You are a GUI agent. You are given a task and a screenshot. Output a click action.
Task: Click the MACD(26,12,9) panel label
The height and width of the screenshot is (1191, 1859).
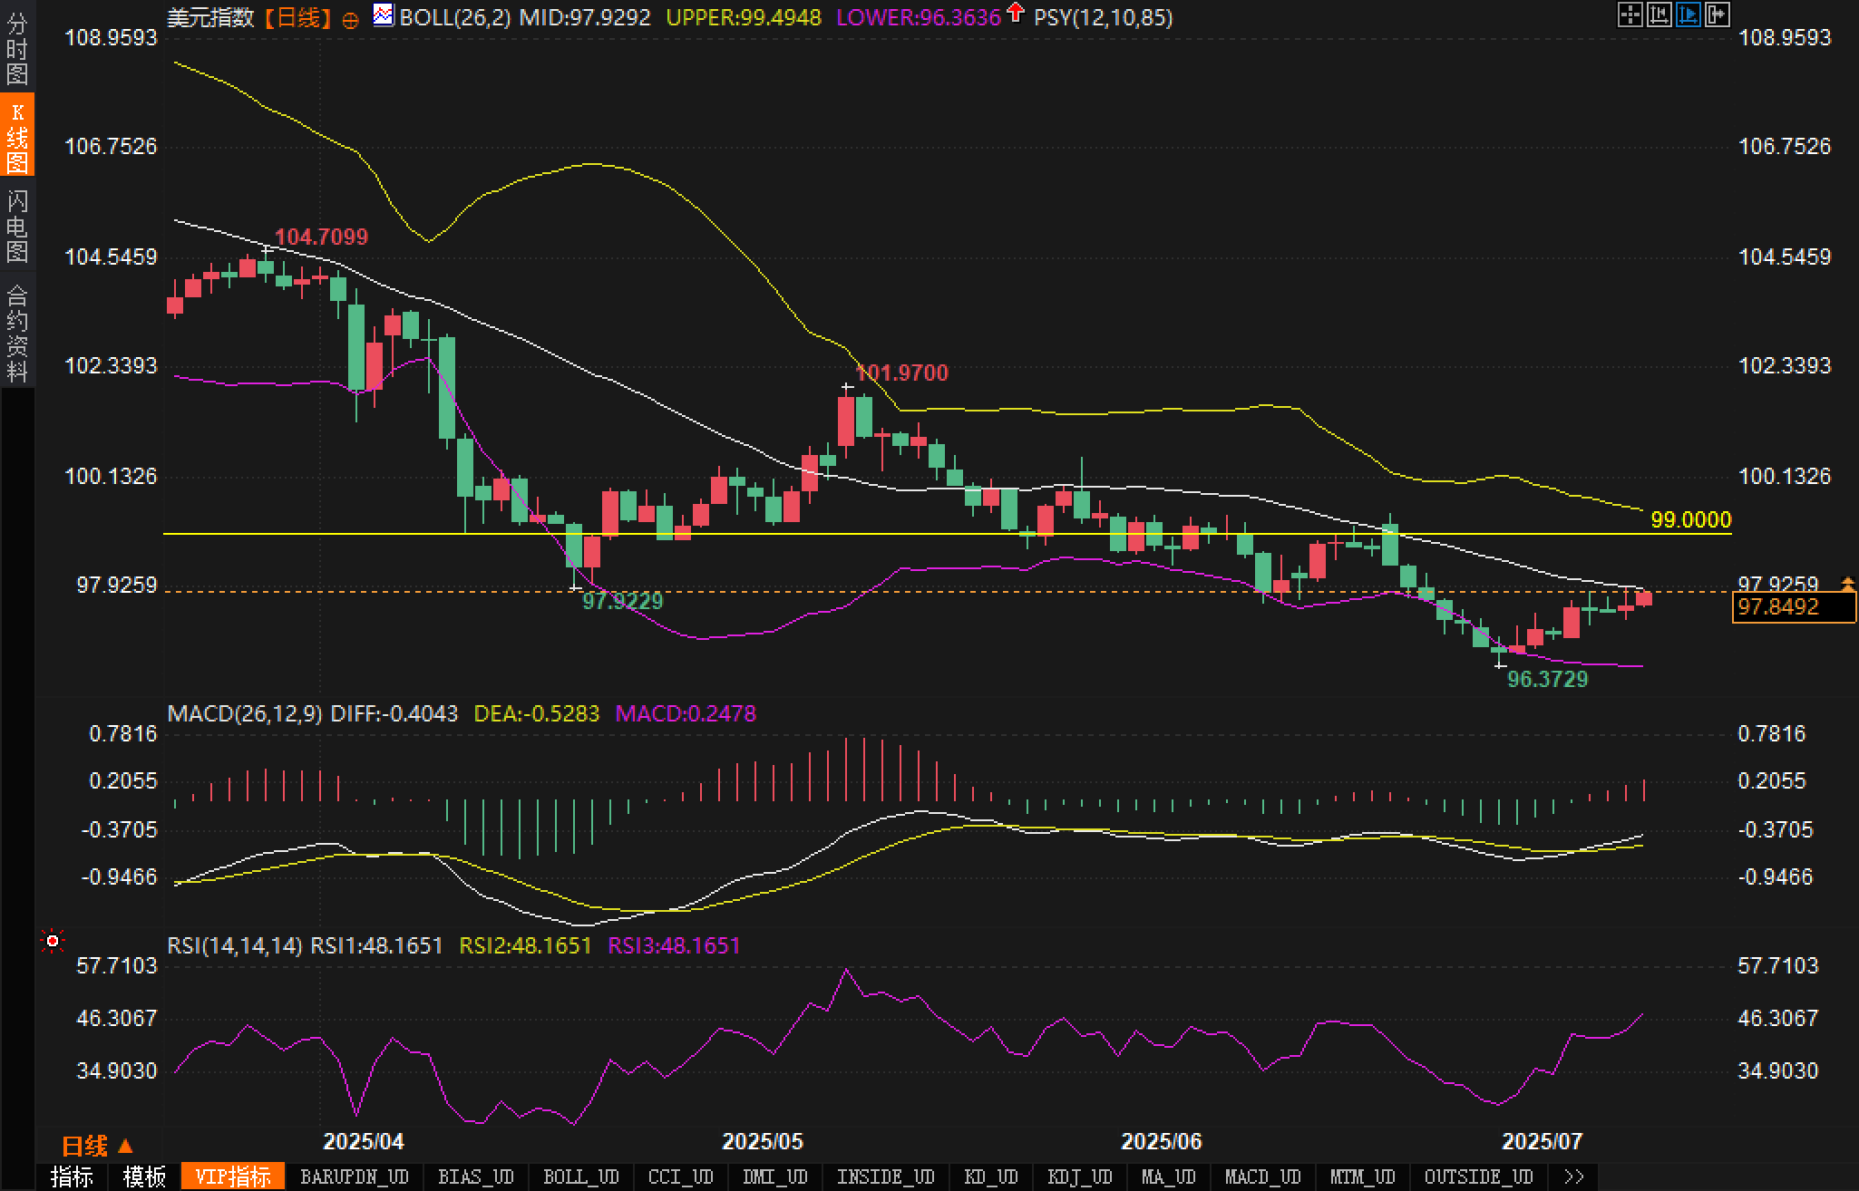[x=245, y=713]
